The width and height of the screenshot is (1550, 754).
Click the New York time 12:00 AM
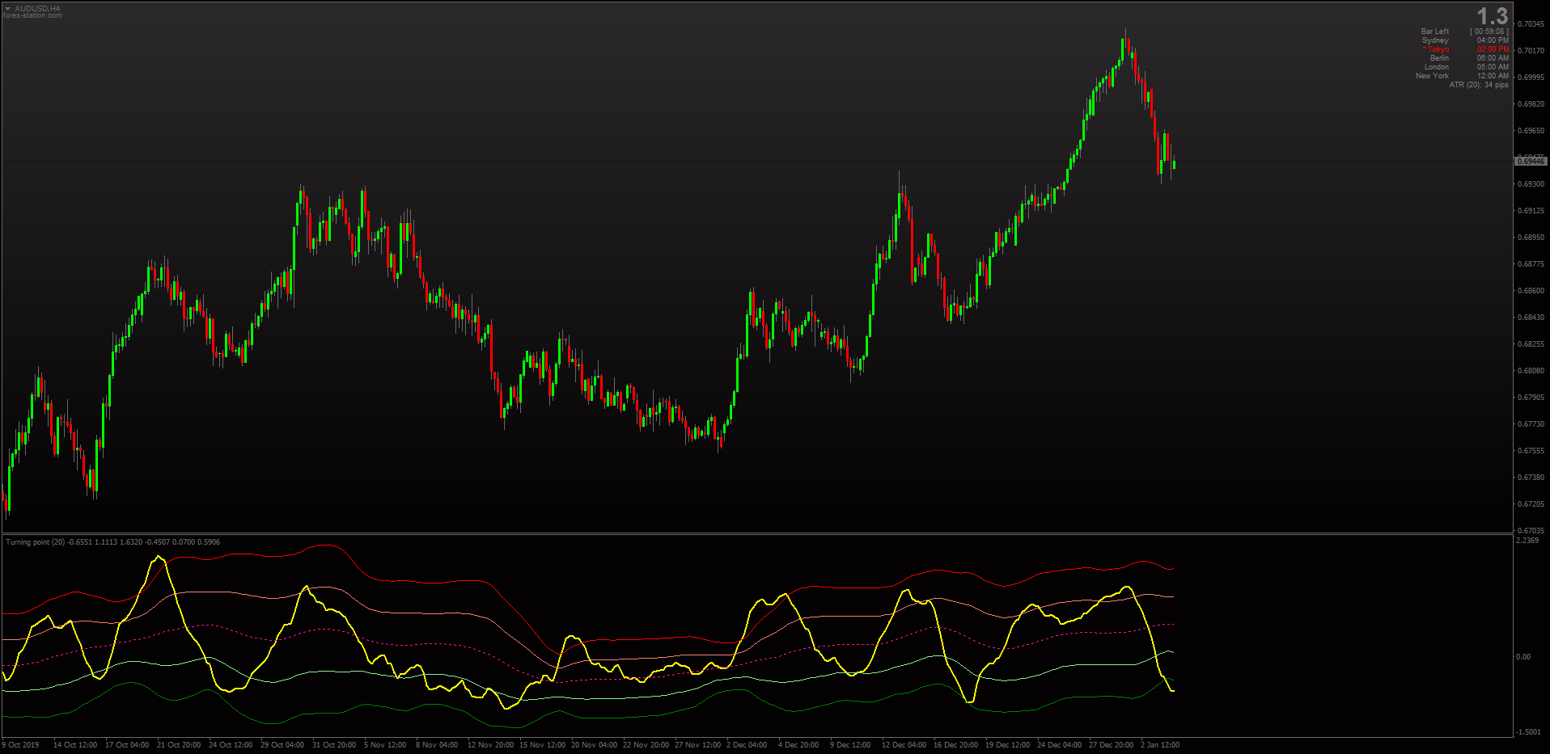pyautogui.click(x=1493, y=76)
